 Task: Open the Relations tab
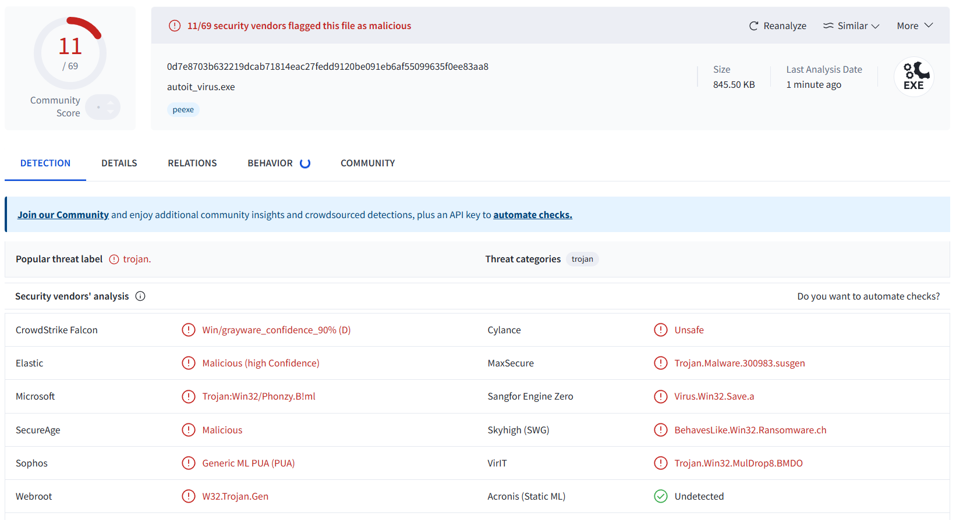pos(192,163)
